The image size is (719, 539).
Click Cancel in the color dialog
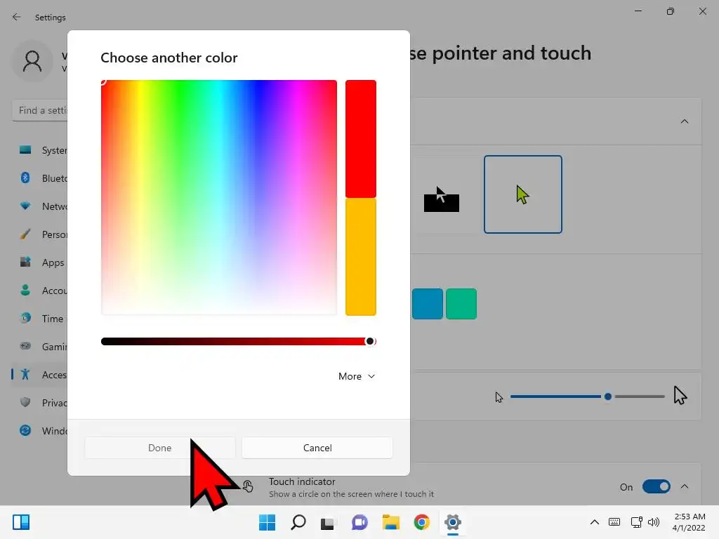pyautogui.click(x=317, y=448)
